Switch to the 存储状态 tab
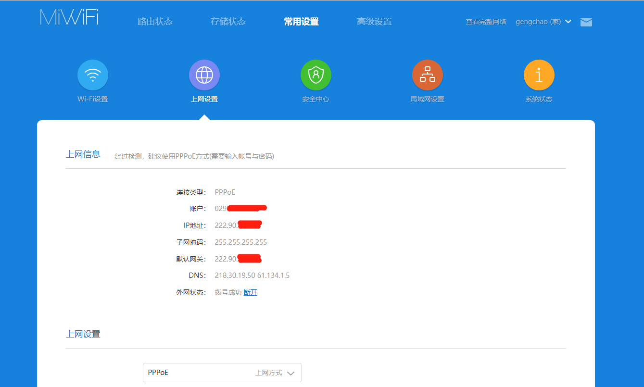Viewport: 644px width, 387px height. pyautogui.click(x=228, y=22)
